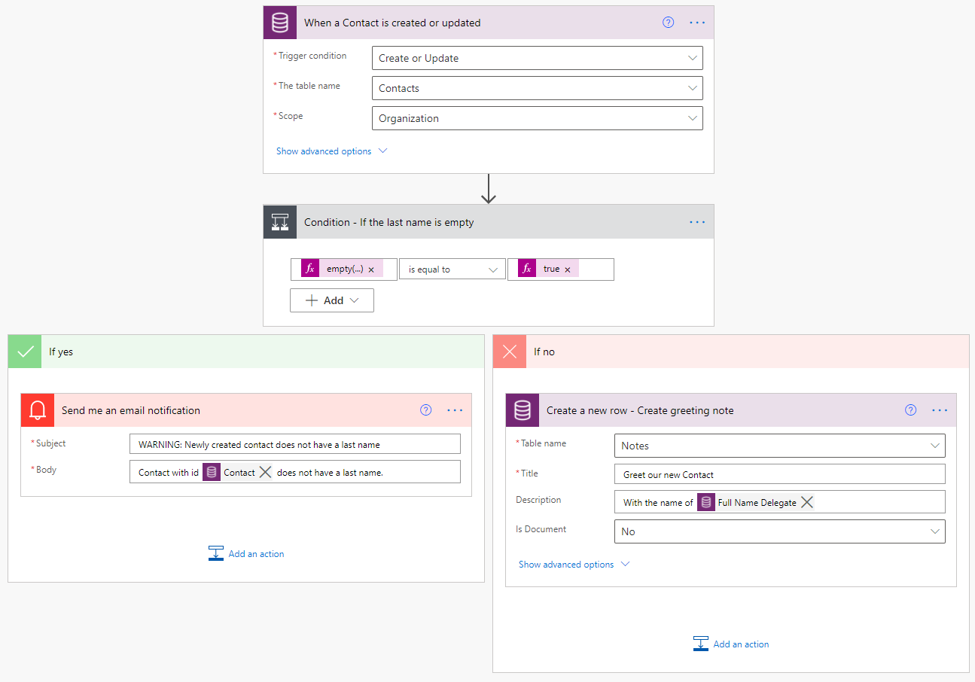The height and width of the screenshot is (682, 975).
Task: Click the notification bell icon
Action: point(38,410)
